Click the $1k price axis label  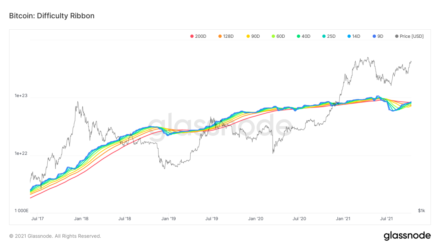(422, 210)
